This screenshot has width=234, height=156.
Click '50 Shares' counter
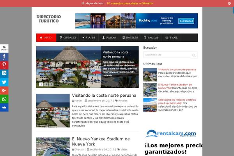[x=4, y=48]
